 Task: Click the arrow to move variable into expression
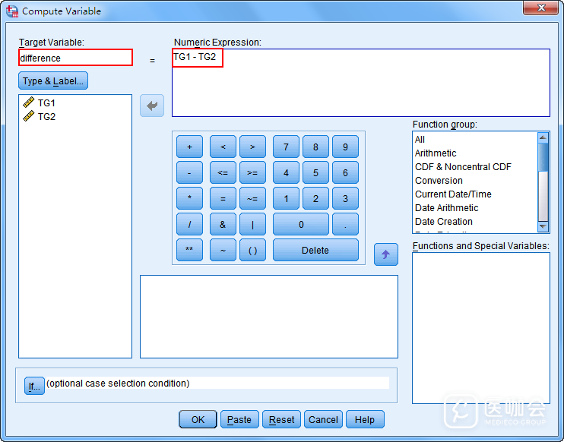click(x=152, y=106)
